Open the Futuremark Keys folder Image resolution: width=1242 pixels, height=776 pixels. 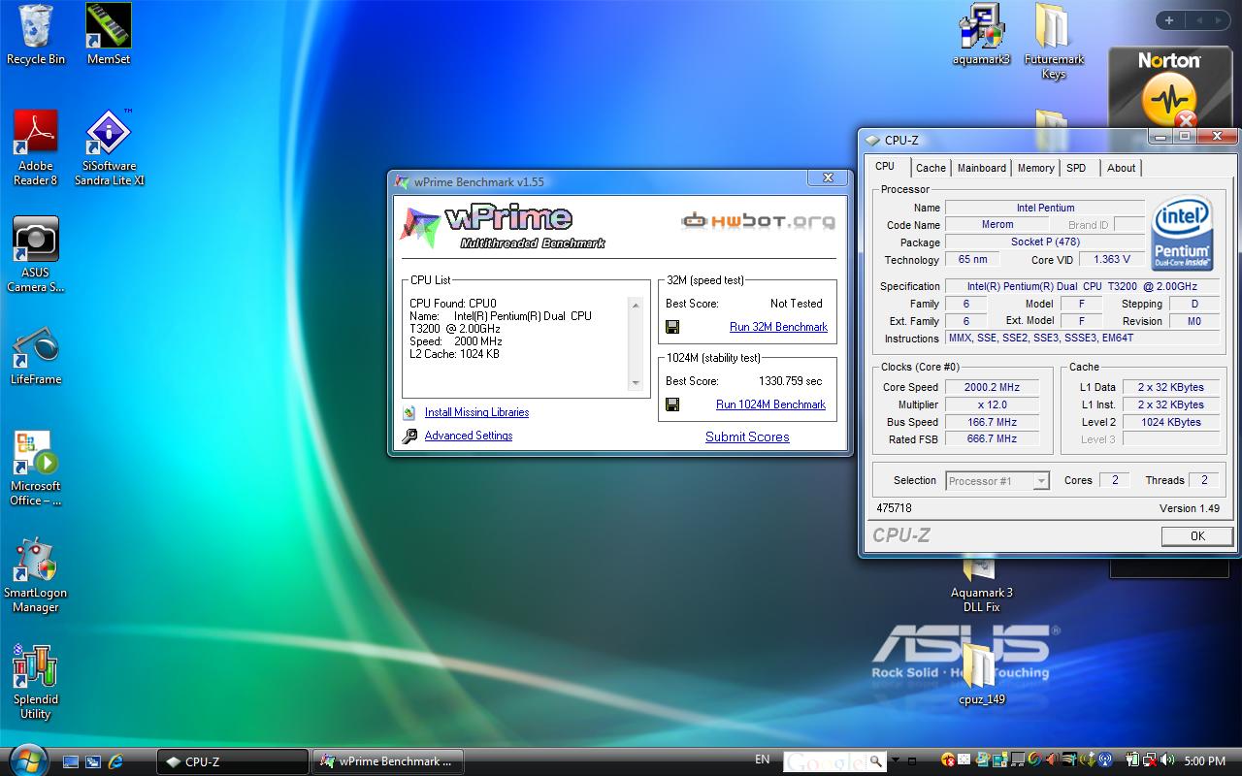click(1053, 42)
